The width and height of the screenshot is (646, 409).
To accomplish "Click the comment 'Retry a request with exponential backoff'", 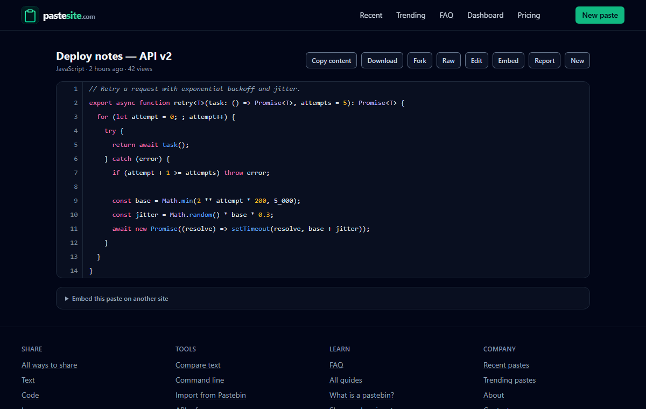I will tap(194, 89).
